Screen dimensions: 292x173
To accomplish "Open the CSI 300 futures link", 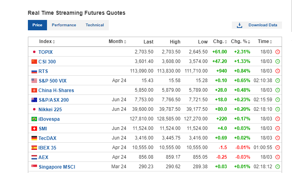I will click(x=47, y=62).
